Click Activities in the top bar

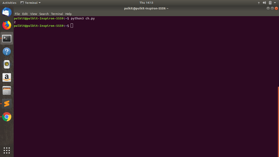[x=9, y=3]
